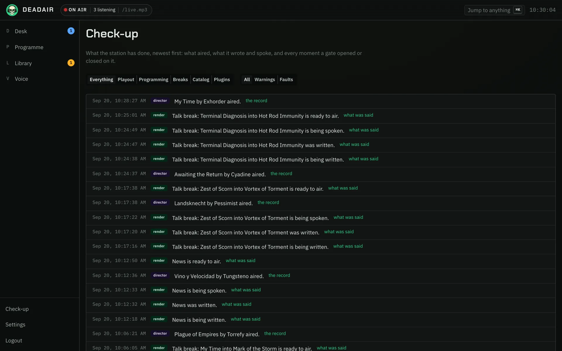Click the 10:30:04 clock in header

click(x=542, y=10)
